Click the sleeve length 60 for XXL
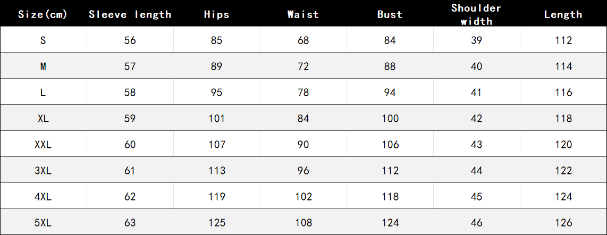Screen dimensions: 607x235 click(x=130, y=145)
